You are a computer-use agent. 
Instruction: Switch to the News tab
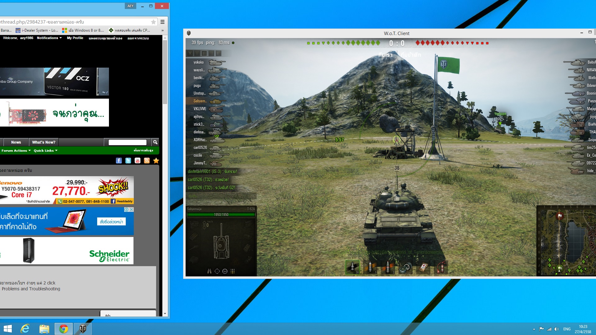(x=16, y=142)
